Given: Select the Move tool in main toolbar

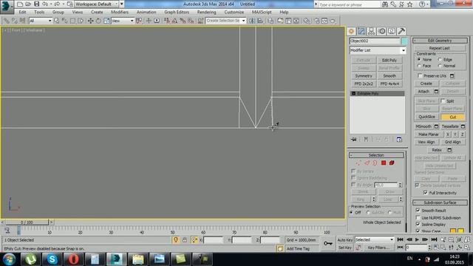Looking at the screenshot, I should 90,21.
